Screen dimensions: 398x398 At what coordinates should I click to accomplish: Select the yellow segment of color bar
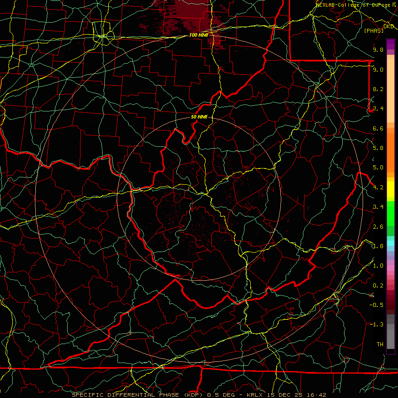[390, 189]
